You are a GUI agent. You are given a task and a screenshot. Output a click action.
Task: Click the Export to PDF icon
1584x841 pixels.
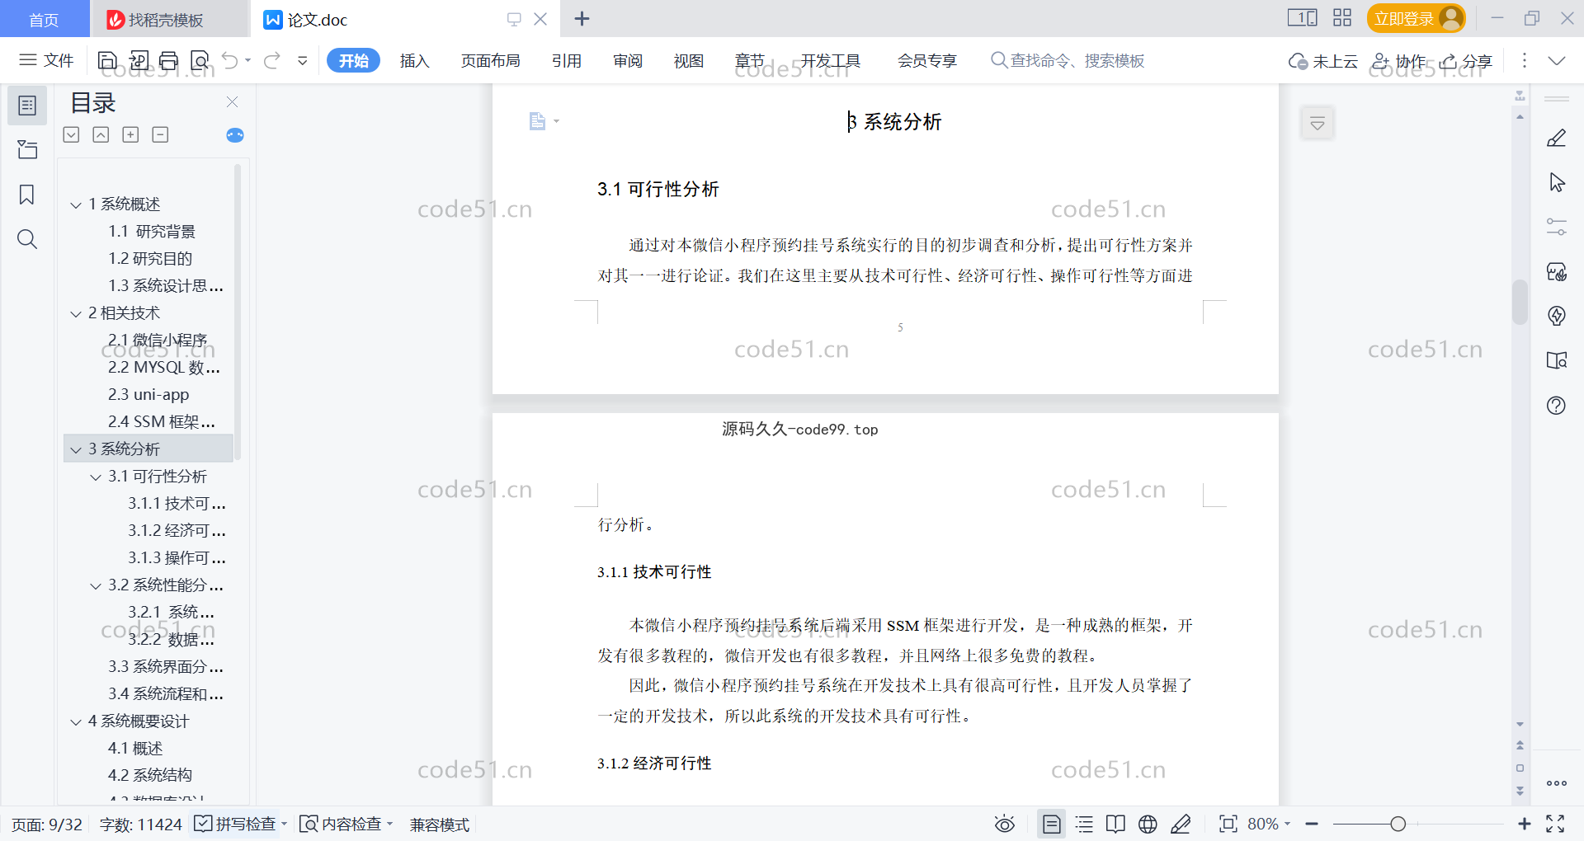pyautogui.click(x=139, y=60)
